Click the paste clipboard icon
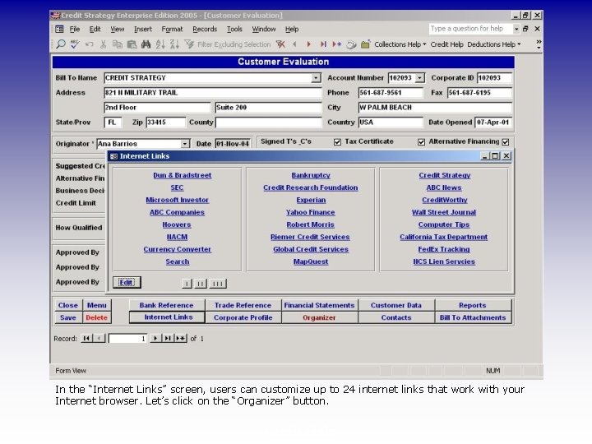Image resolution: width=592 pixels, height=444 pixels. point(132,44)
